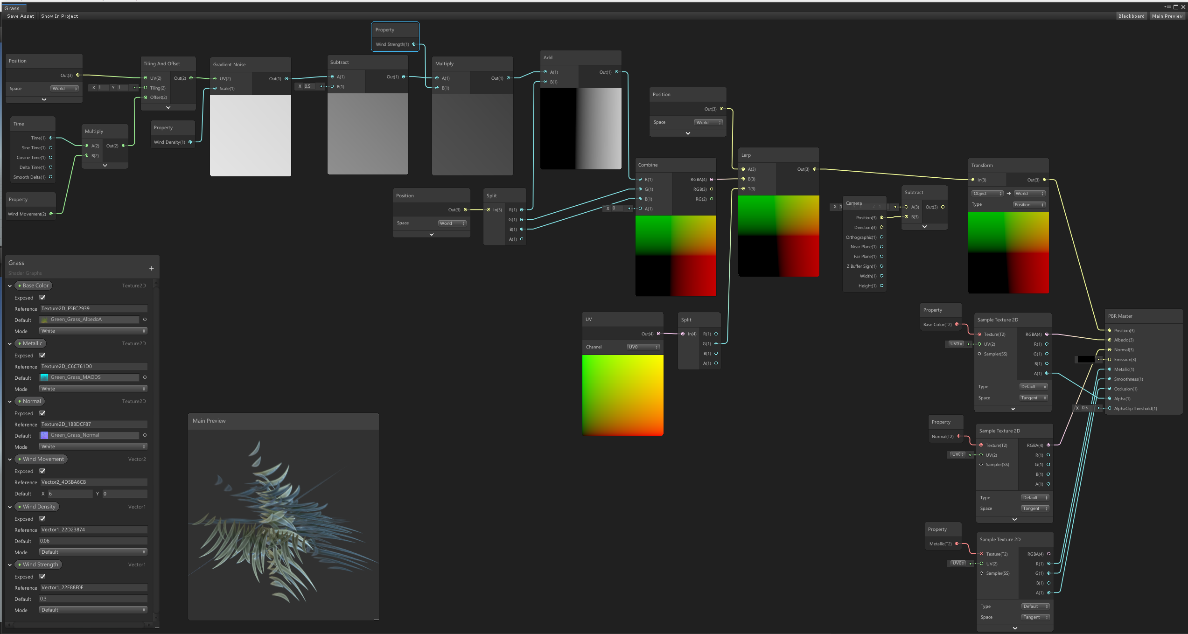Image resolution: width=1188 pixels, height=634 pixels.
Task: Open the object picker for Green_Grass_AlbedoA
Action: 145,320
